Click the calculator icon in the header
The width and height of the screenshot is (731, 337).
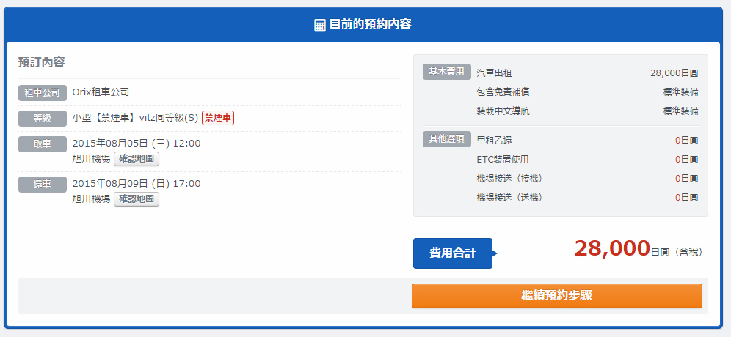pyautogui.click(x=319, y=25)
